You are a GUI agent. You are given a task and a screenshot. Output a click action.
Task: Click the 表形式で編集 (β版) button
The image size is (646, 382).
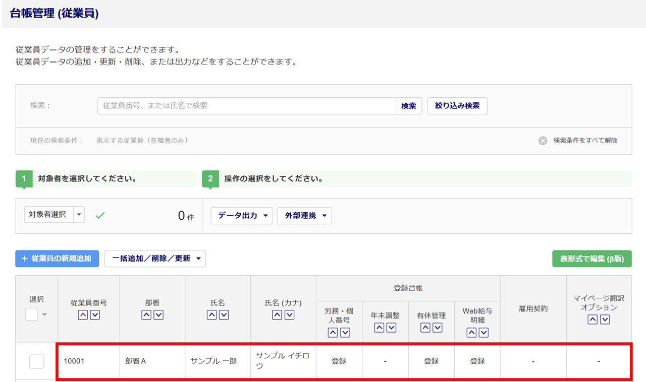pos(592,259)
